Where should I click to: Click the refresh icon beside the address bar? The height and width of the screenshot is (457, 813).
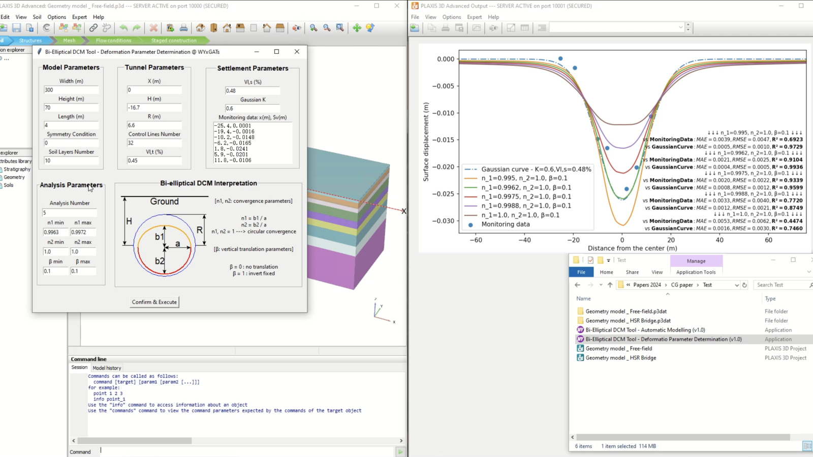tap(744, 285)
